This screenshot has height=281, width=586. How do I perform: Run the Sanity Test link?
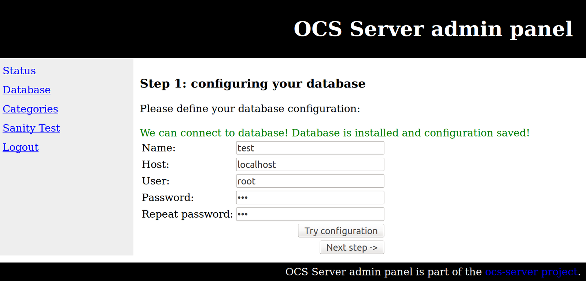pyautogui.click(x=32, y=128)
